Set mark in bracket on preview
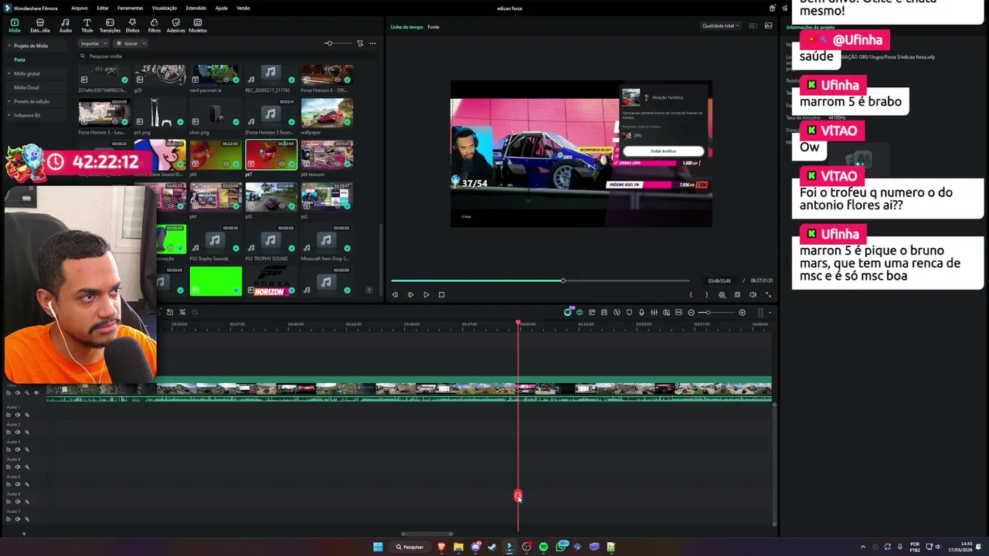989x556 pixels. point(691,294)
